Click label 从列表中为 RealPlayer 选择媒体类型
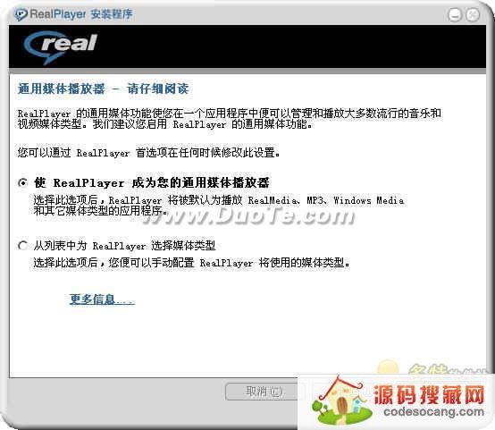 pos(124,246)
